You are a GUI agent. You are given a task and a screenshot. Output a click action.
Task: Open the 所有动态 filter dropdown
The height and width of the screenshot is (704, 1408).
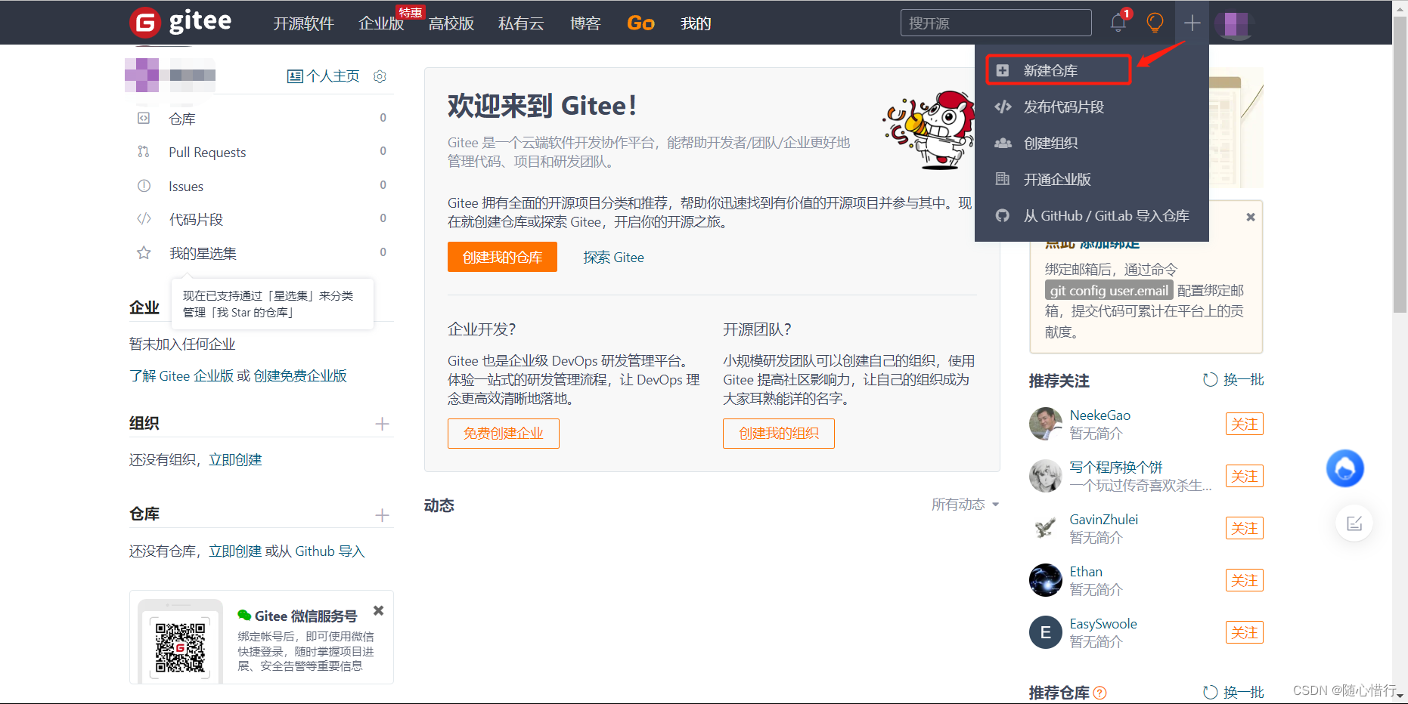pyautogui.click(x=965, y=505)
